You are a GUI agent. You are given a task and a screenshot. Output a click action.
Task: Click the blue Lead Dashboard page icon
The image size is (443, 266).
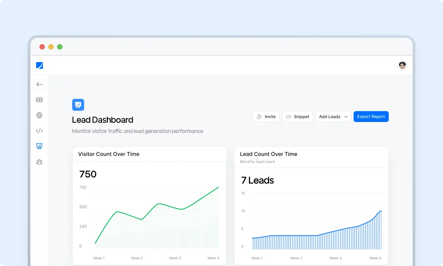coord(78,105)
